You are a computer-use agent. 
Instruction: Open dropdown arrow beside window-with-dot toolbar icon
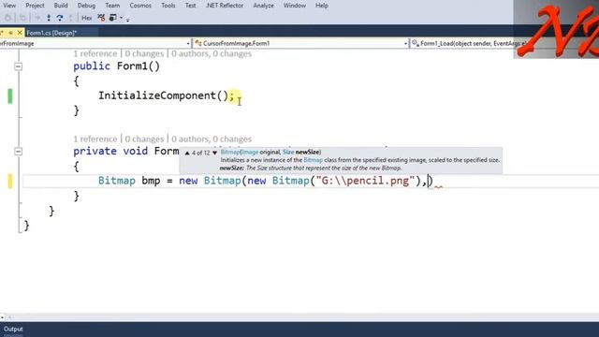click(x=121, y=18)
